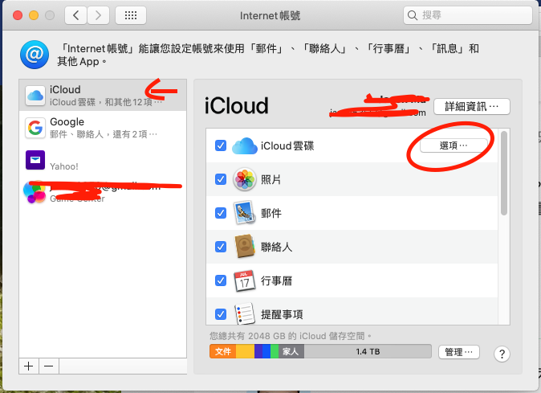Click the services list vertical scrollbar

coord(504,174)
